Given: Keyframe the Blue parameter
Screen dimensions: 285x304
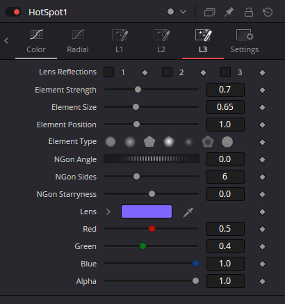Looking at the screenshot, I should coord(262,264).
